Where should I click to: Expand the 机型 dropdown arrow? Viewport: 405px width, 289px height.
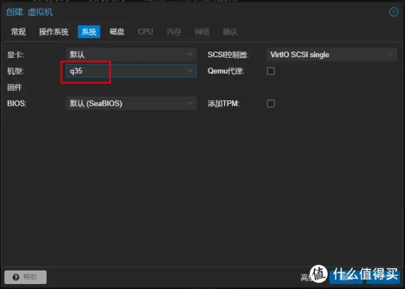click(x=190, y=71)
